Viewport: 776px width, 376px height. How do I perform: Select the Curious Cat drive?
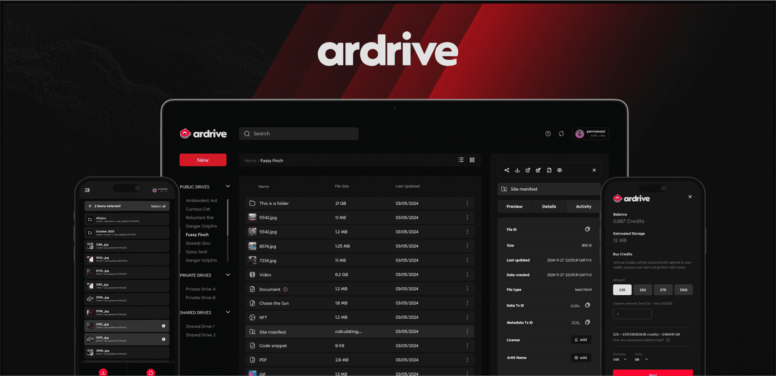[x=198, y=209]
